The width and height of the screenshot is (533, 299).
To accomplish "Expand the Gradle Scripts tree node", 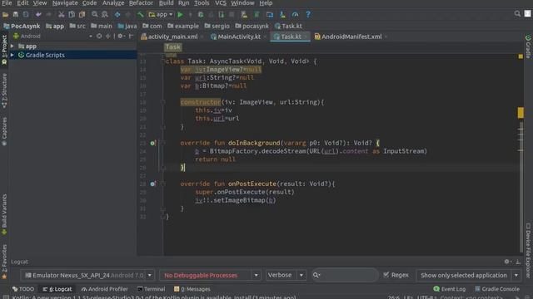I will (x=12, y=55).
